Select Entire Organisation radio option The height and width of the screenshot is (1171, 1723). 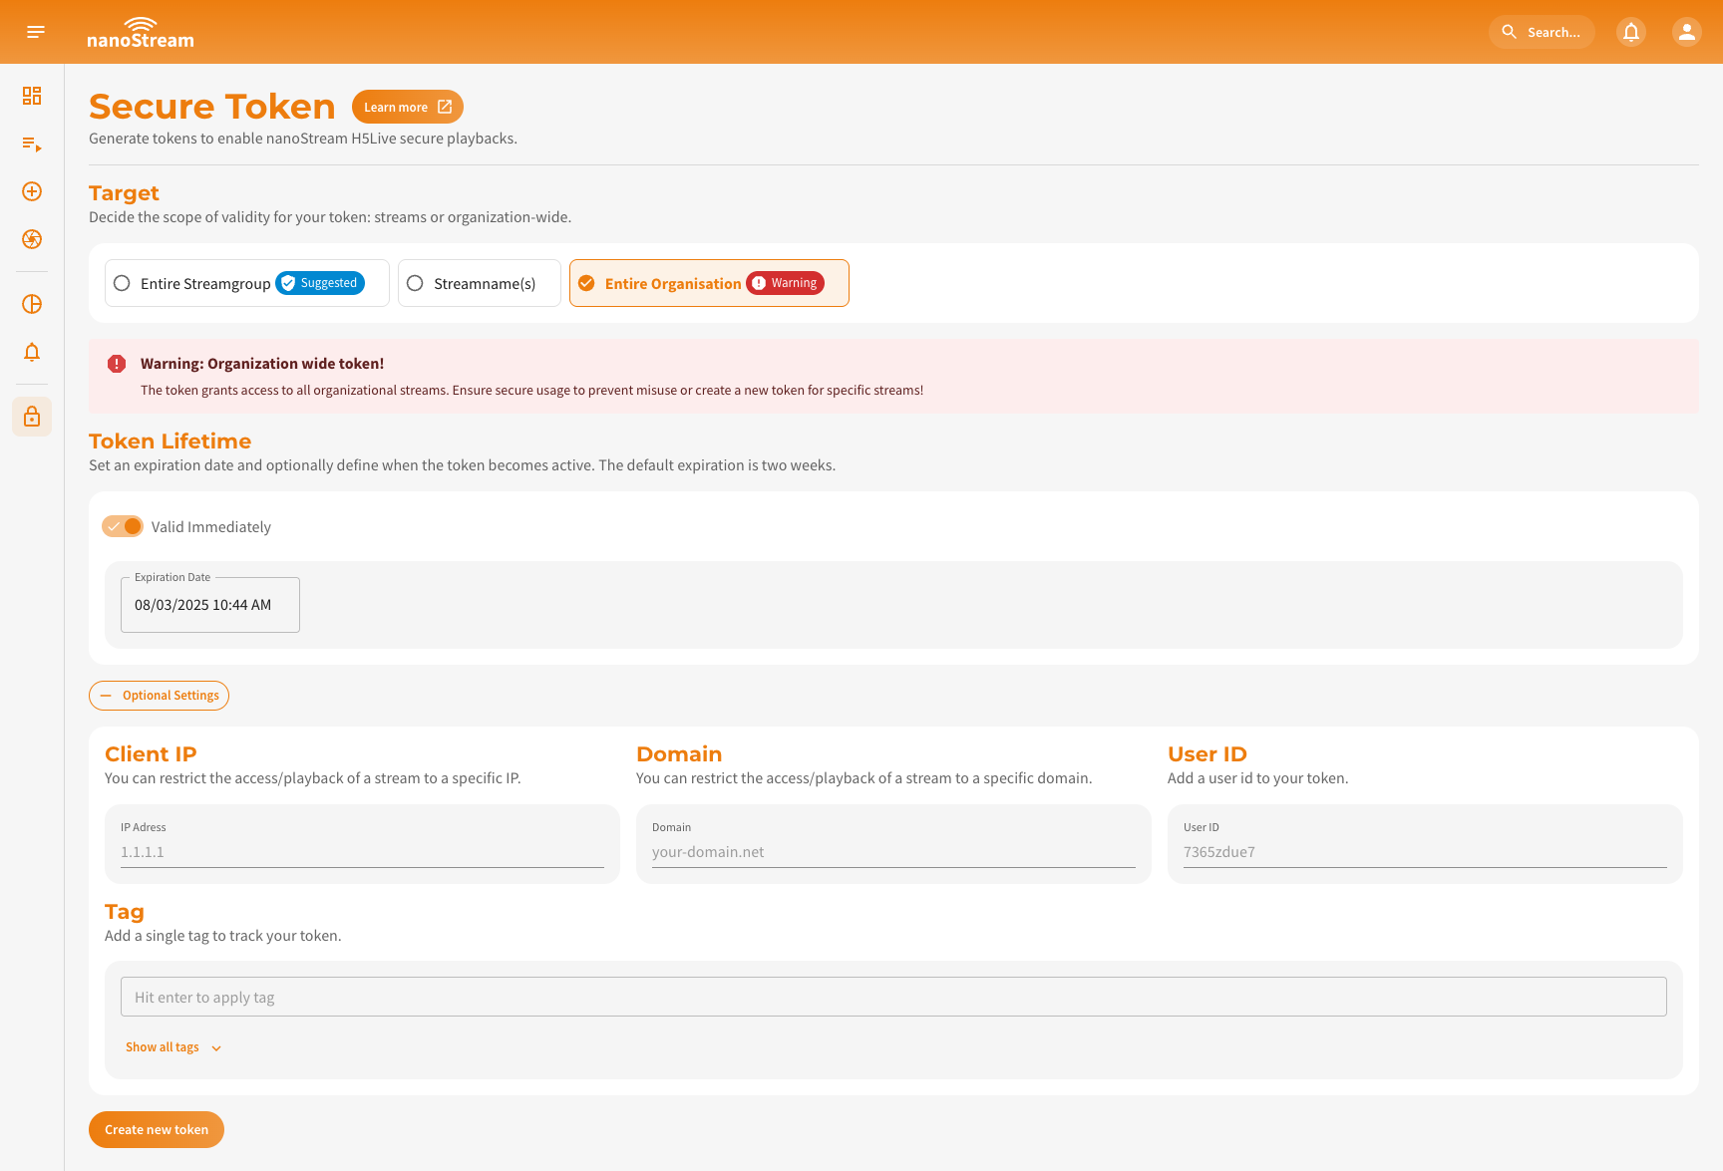[709, 283]
